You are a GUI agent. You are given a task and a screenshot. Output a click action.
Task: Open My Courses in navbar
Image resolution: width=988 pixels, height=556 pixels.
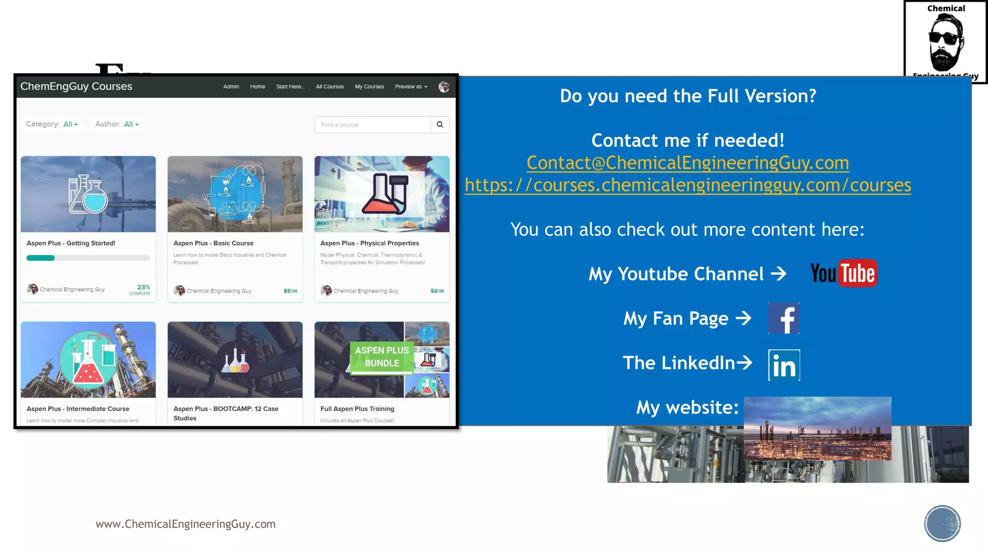coord(369,87)
